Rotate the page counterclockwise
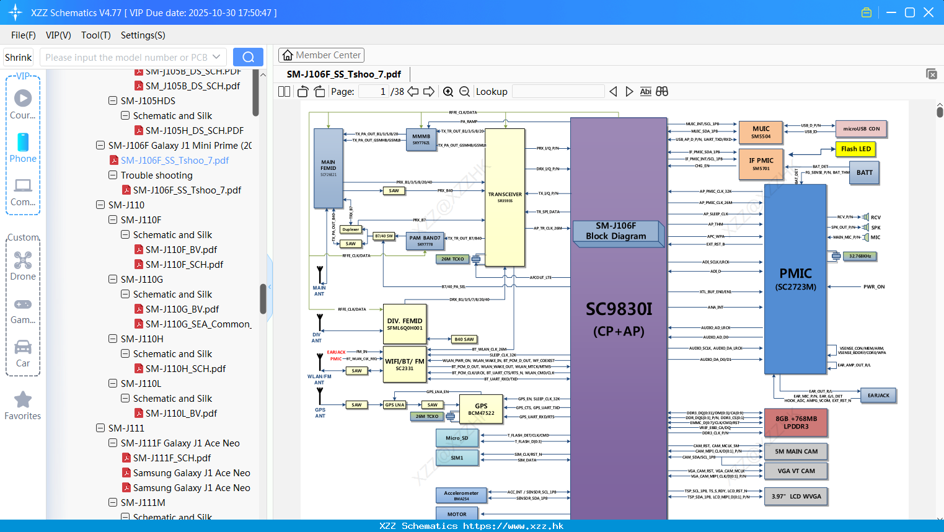 point(303,92)
